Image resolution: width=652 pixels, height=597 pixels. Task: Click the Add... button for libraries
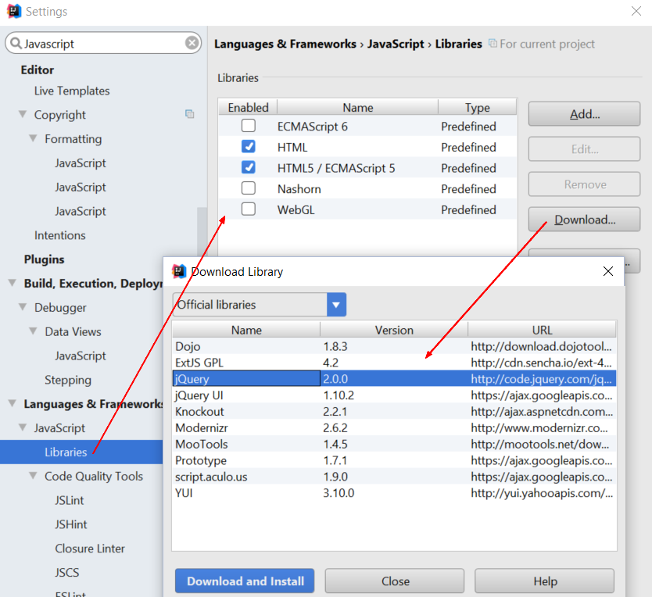(583, 113)
